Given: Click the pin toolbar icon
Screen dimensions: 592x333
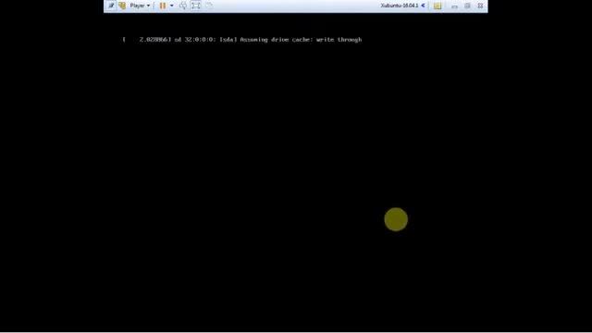Looking at the screenshot, I should click(111, 6).
